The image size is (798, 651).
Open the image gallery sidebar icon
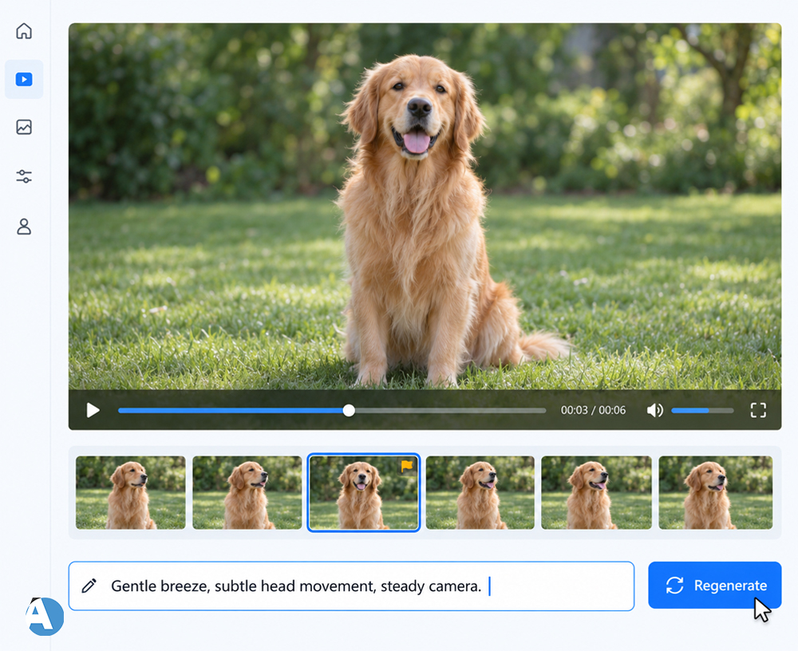pyautogui.click(x=24, y=127)
